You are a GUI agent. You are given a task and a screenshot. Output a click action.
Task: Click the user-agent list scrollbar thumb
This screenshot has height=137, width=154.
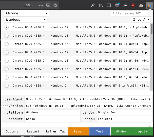(152, 29)
